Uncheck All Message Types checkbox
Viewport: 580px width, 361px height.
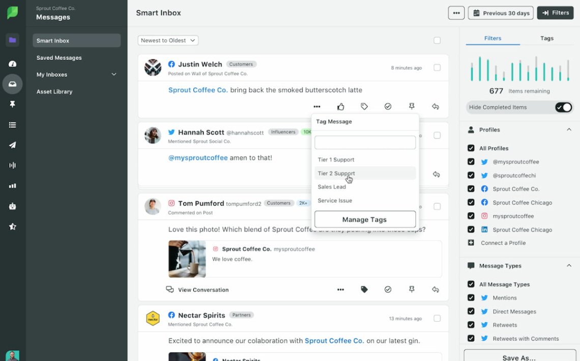471,284
